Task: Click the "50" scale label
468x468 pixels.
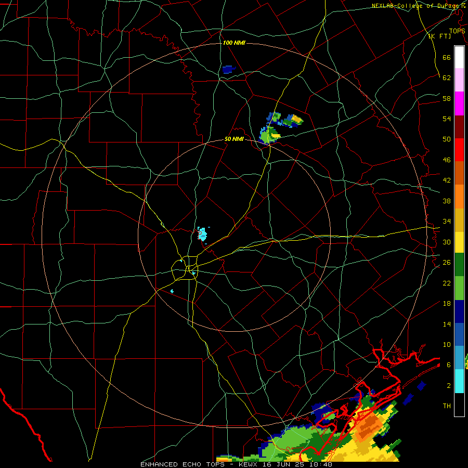Action: click(447, 139)
